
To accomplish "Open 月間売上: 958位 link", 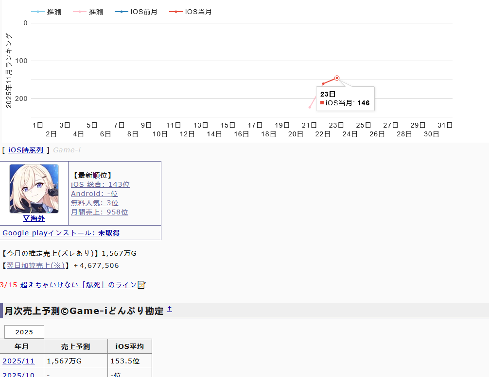I will pyautogui.click(x=100, y=212).
